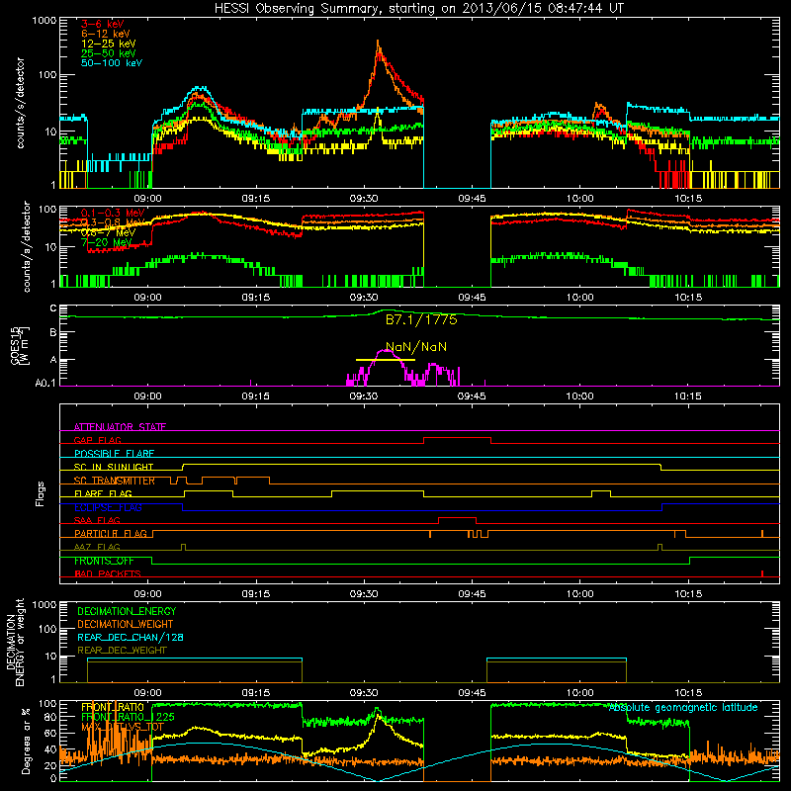791x791 pixels.
Task: Click the orange MAX_DET_VS_TOT legend label
Action: coord(123,727)
